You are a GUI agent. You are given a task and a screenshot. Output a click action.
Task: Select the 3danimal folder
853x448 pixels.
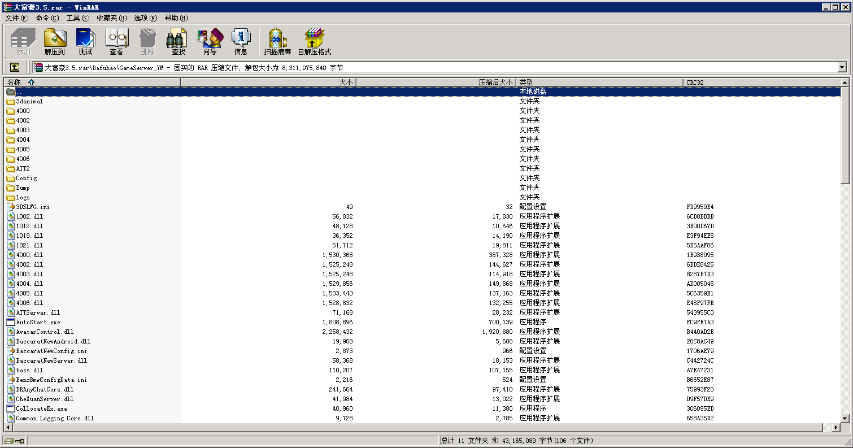point(29,101)
